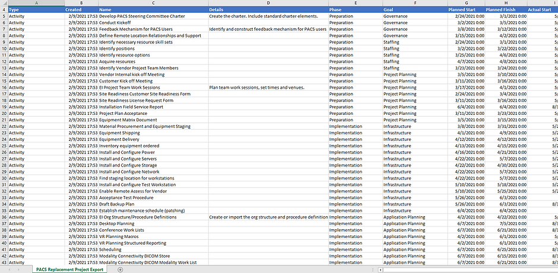Viewport: 558px width, 273px height.
Task: Select the 'Draft Backup Plan' cell
Action: point(153,204)
